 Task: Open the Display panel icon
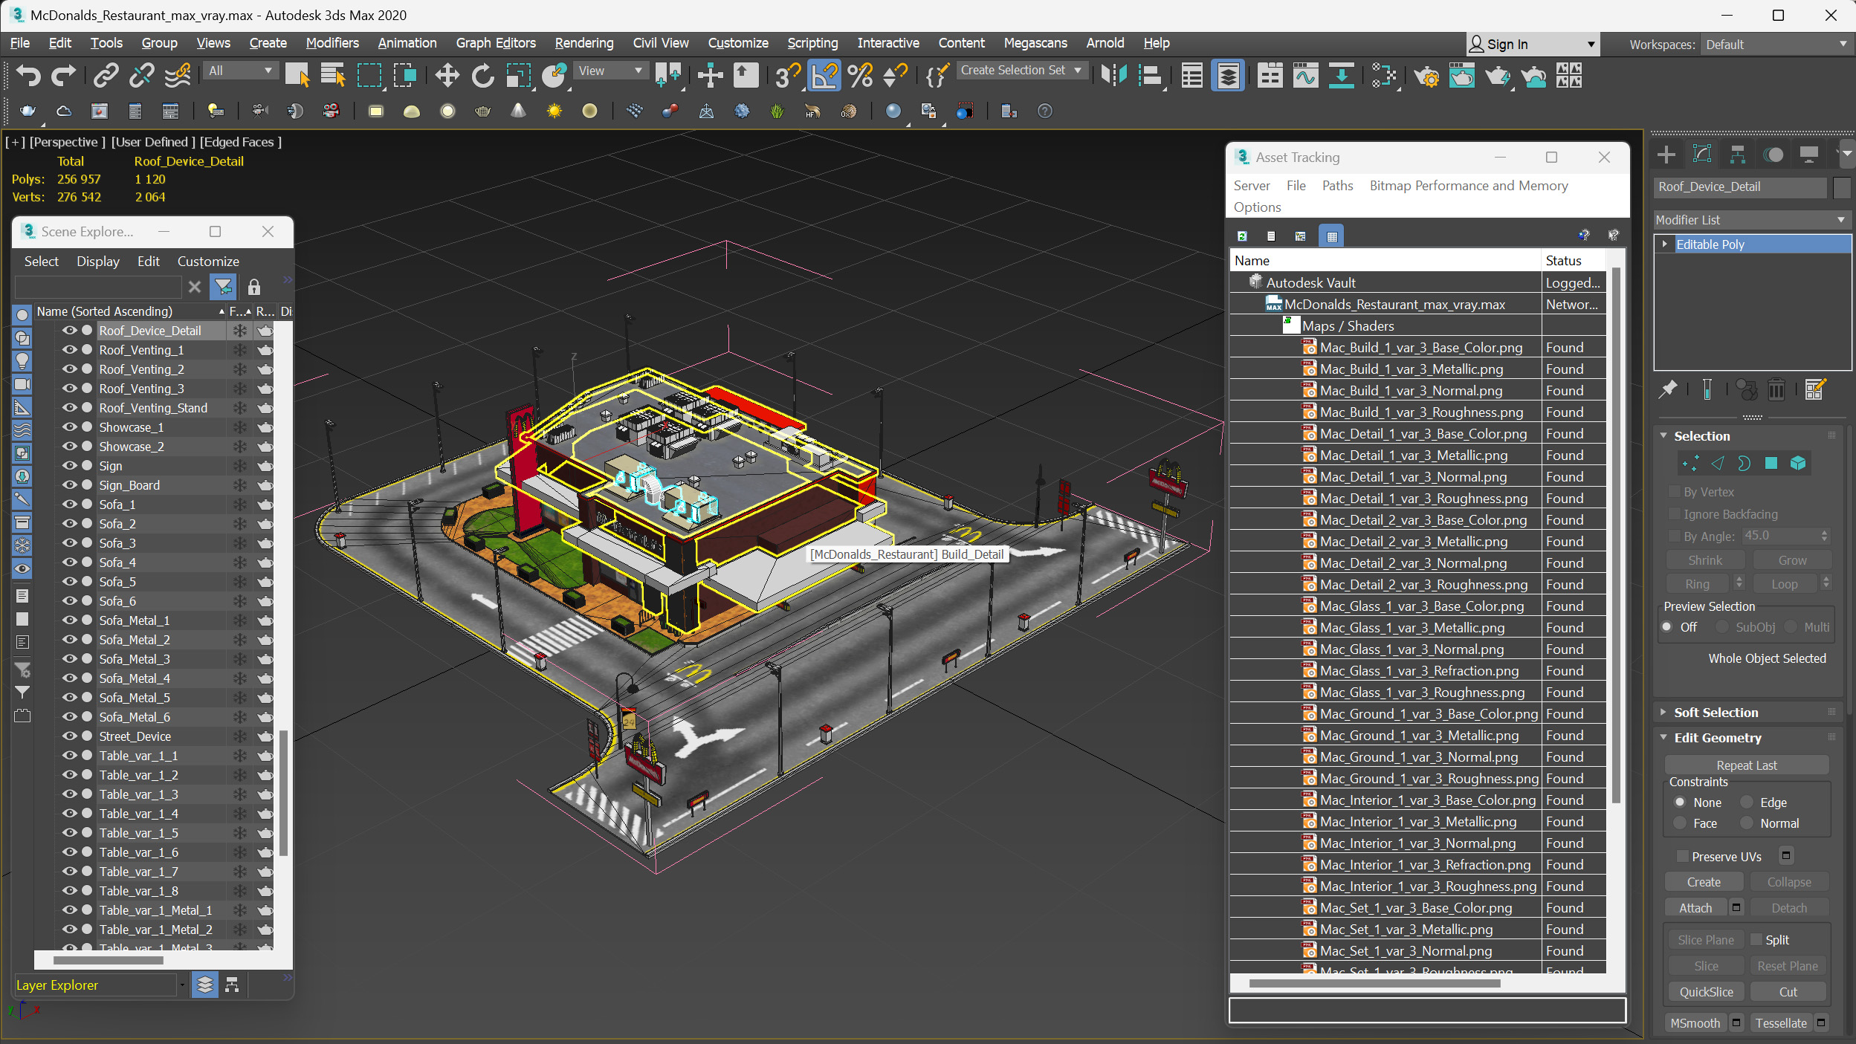click(x=1808, y=154)
